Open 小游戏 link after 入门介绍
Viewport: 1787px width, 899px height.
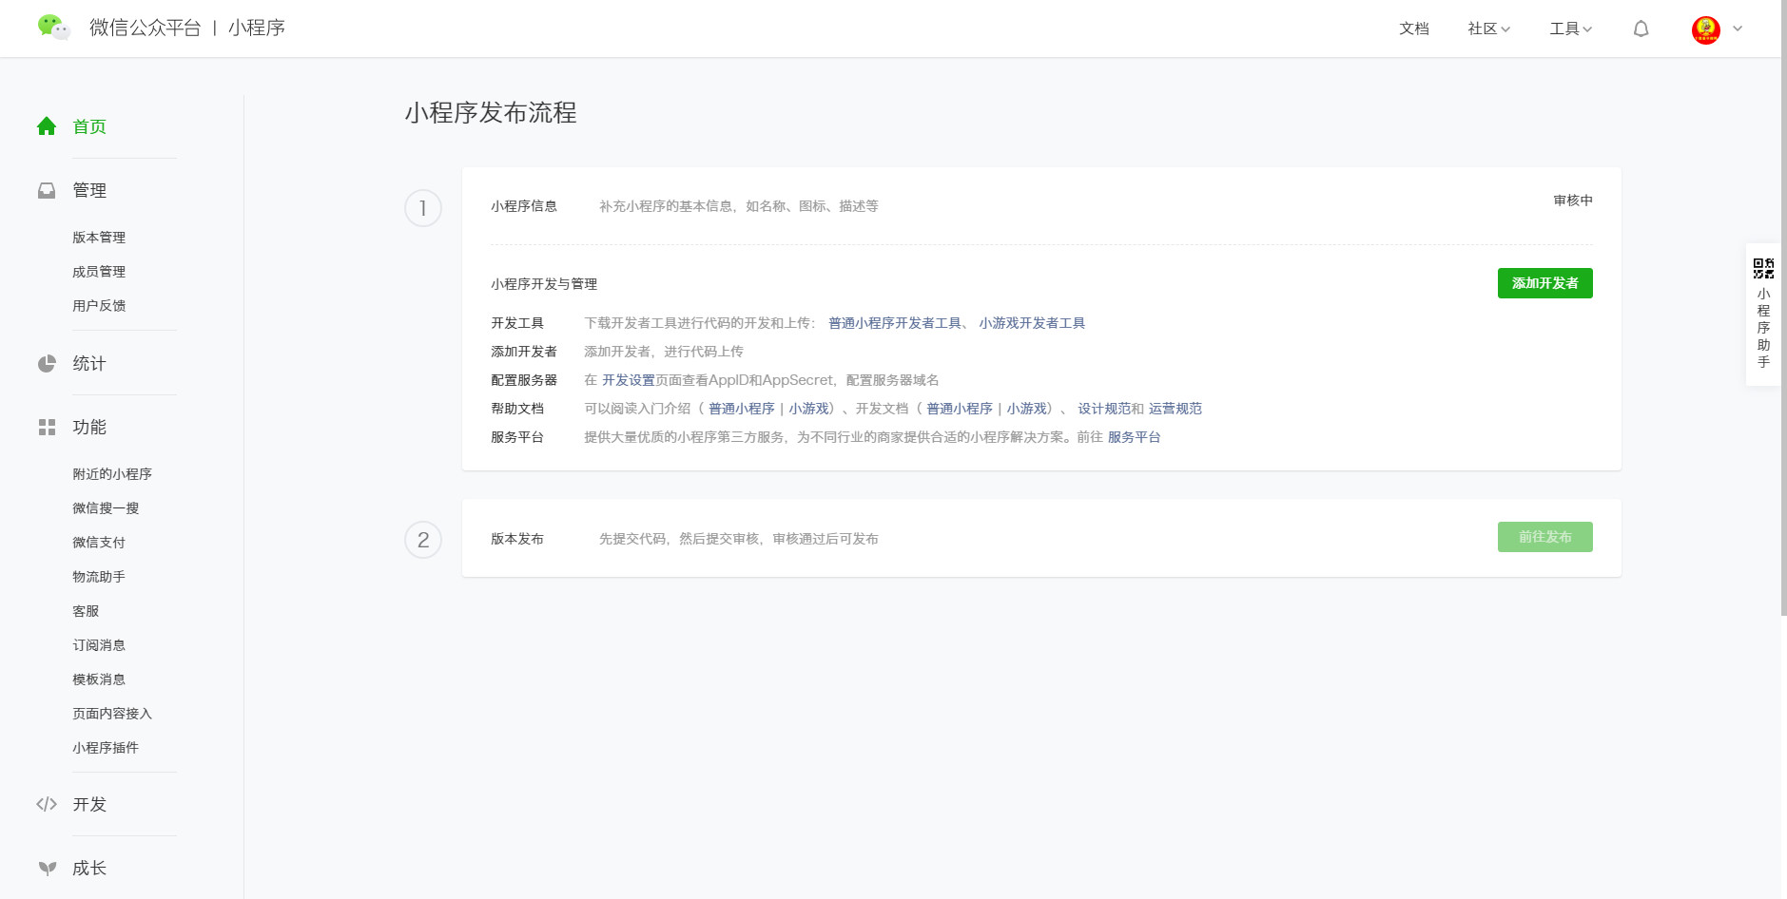(808, 409)
